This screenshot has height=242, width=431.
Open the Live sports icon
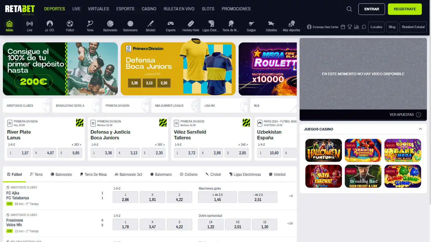tap(30, 26)
